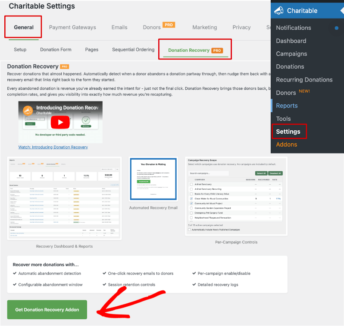The image size is (344, 327).
Task: Open the Donors NEW! sidebar item
Action: pos(293,92)
